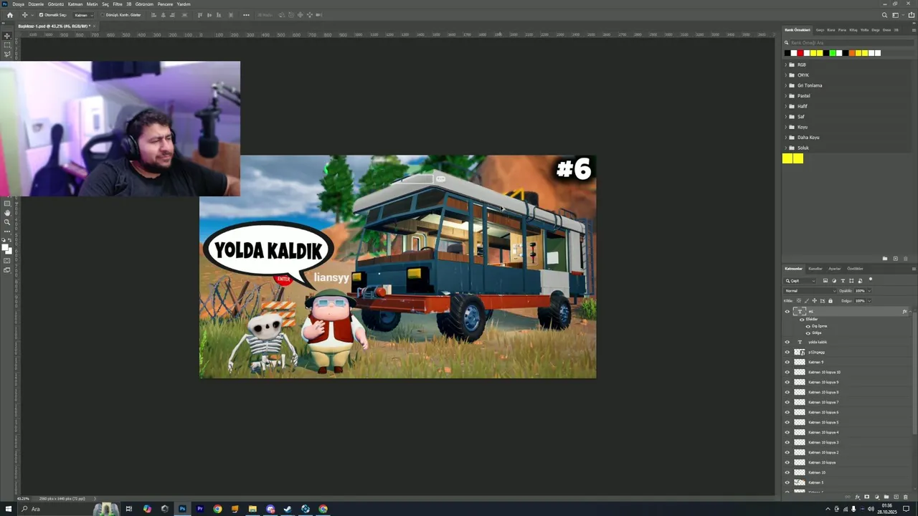Hide the Katman 9 layer
The height and width of the screenshot is (516, 918).
(787, 362)
